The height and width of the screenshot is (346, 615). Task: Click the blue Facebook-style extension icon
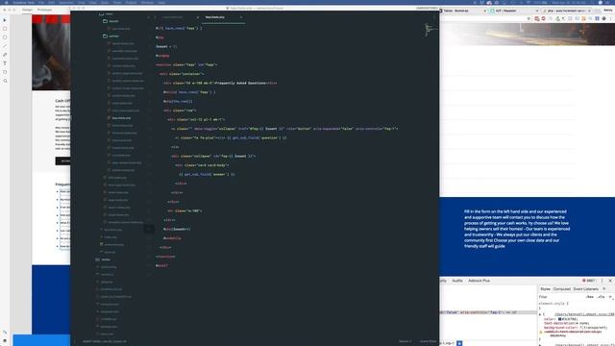tap(597, 18)
